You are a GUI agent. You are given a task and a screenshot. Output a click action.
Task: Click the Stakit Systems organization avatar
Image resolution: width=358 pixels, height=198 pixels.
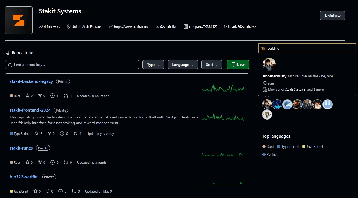[x=19, y=20]
